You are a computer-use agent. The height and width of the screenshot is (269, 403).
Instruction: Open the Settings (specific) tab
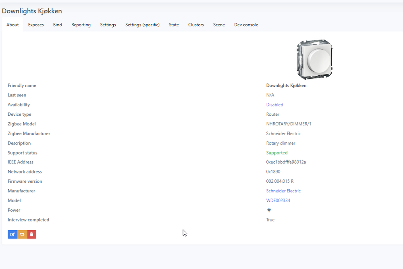[142, 25]
